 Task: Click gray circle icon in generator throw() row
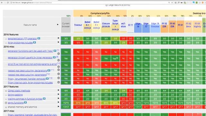(59, 60)
